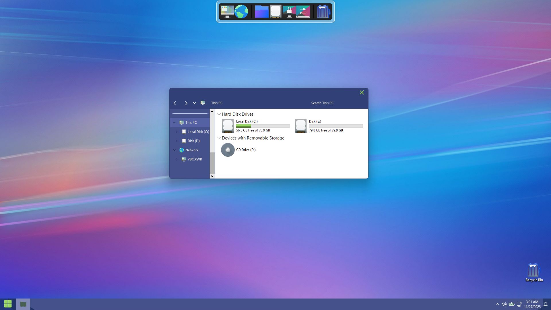Collapse Devices with Removable Storage group
The width and height of the screenshot is (551, 310).
pyautogui.click(x=219, y=138)
